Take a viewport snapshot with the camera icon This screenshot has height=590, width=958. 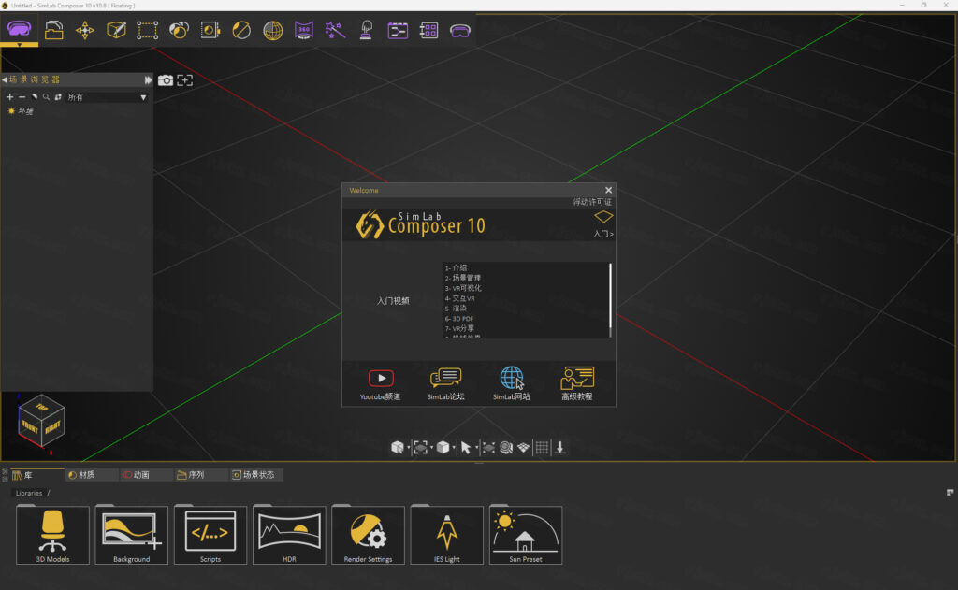pos(165,80)
